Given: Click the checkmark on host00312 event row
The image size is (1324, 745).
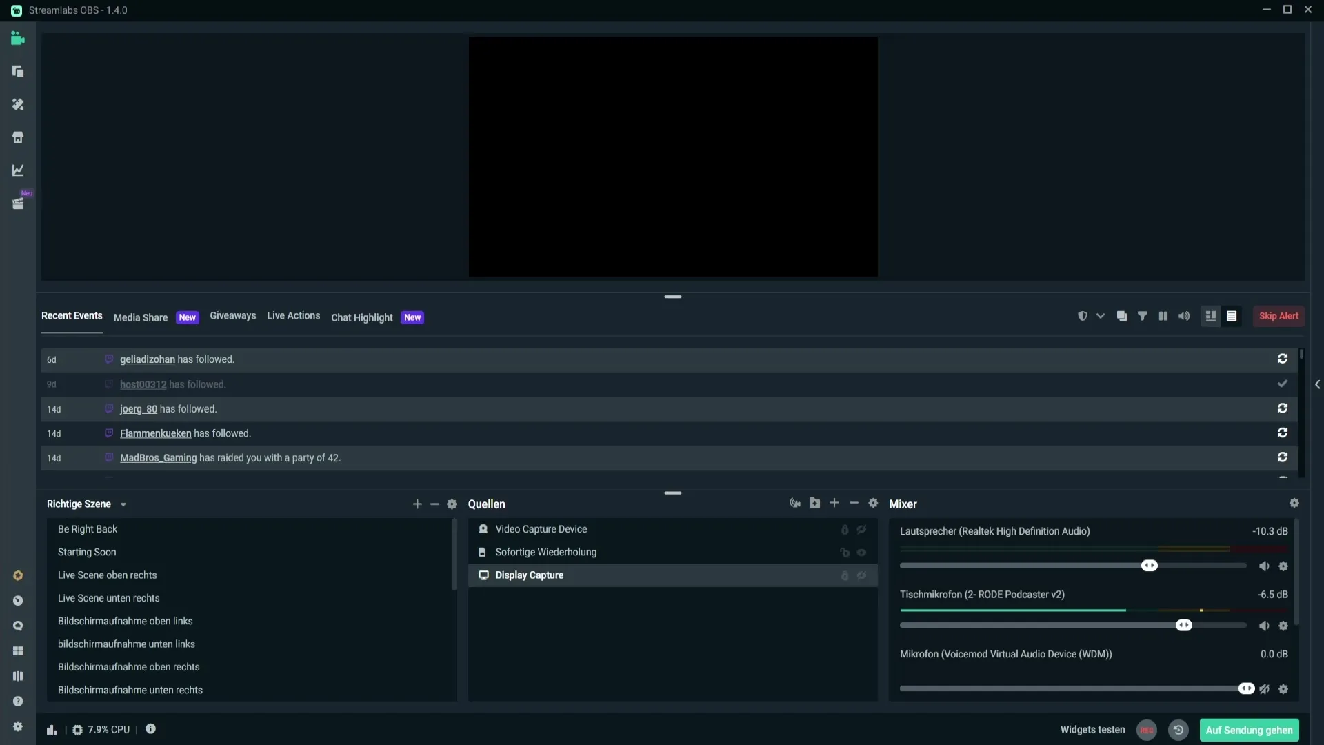Looking at the screenshot, I should click(1283, 384).
